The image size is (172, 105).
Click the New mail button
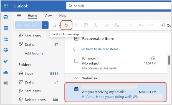tap(28, 25)
